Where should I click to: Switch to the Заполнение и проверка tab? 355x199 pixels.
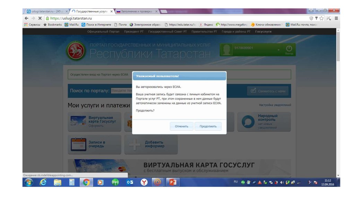pyautogui.click(x=137, y=11)
